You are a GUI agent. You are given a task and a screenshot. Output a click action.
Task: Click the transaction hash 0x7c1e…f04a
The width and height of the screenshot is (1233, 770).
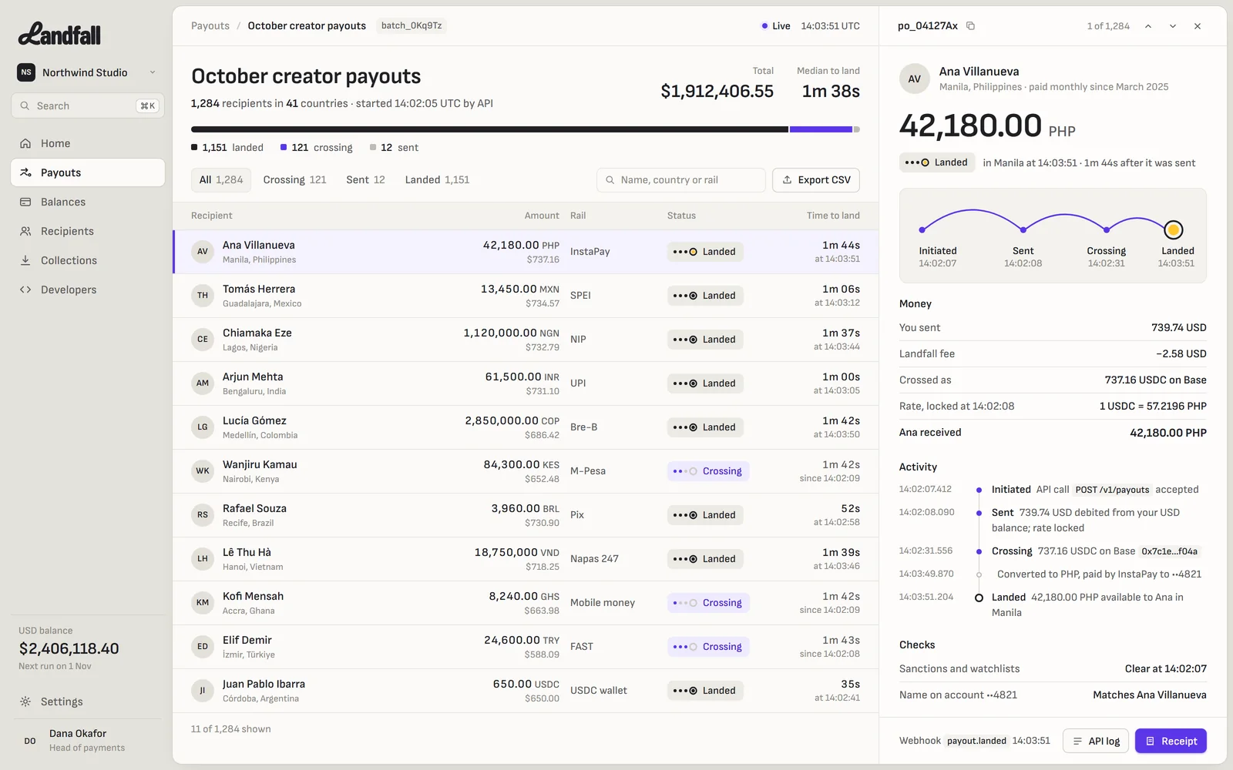click(1169, 551)
